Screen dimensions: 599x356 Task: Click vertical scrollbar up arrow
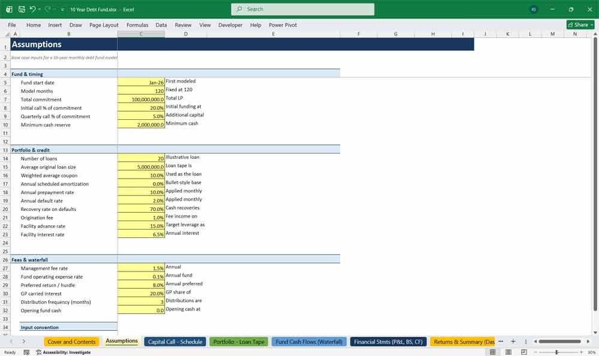point(595,34)
